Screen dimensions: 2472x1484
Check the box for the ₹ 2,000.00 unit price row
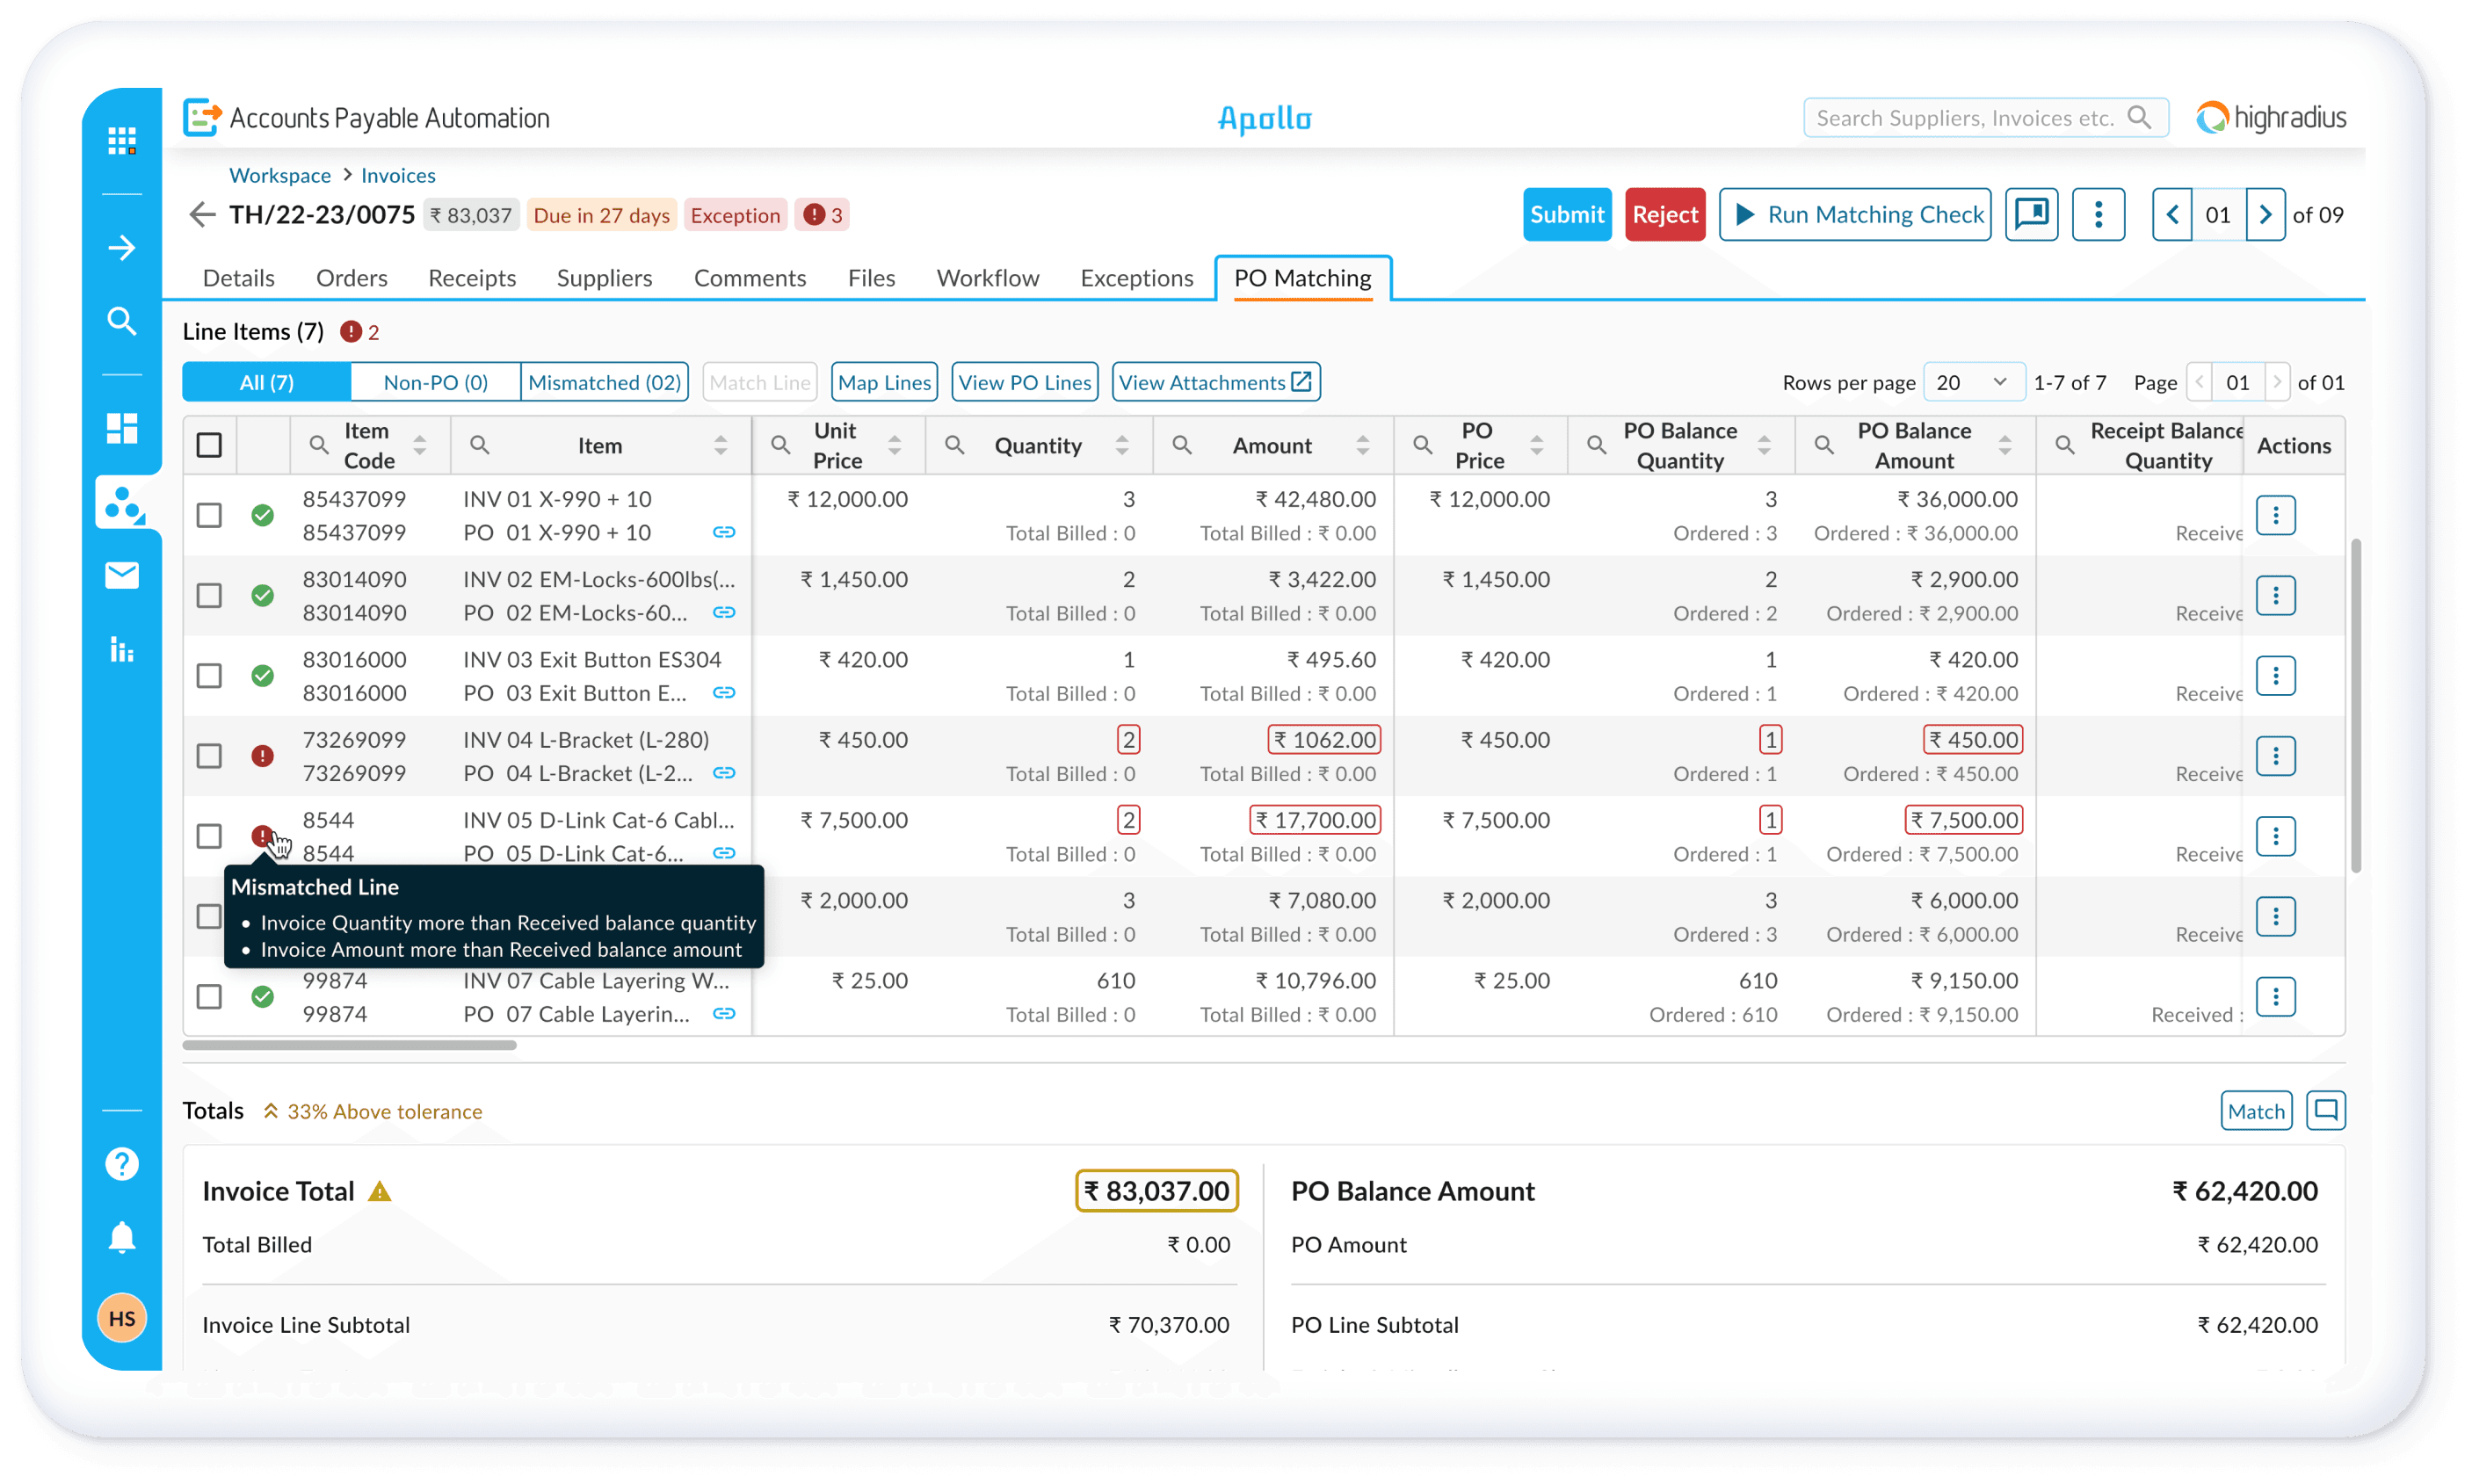[x=209, y=916]
